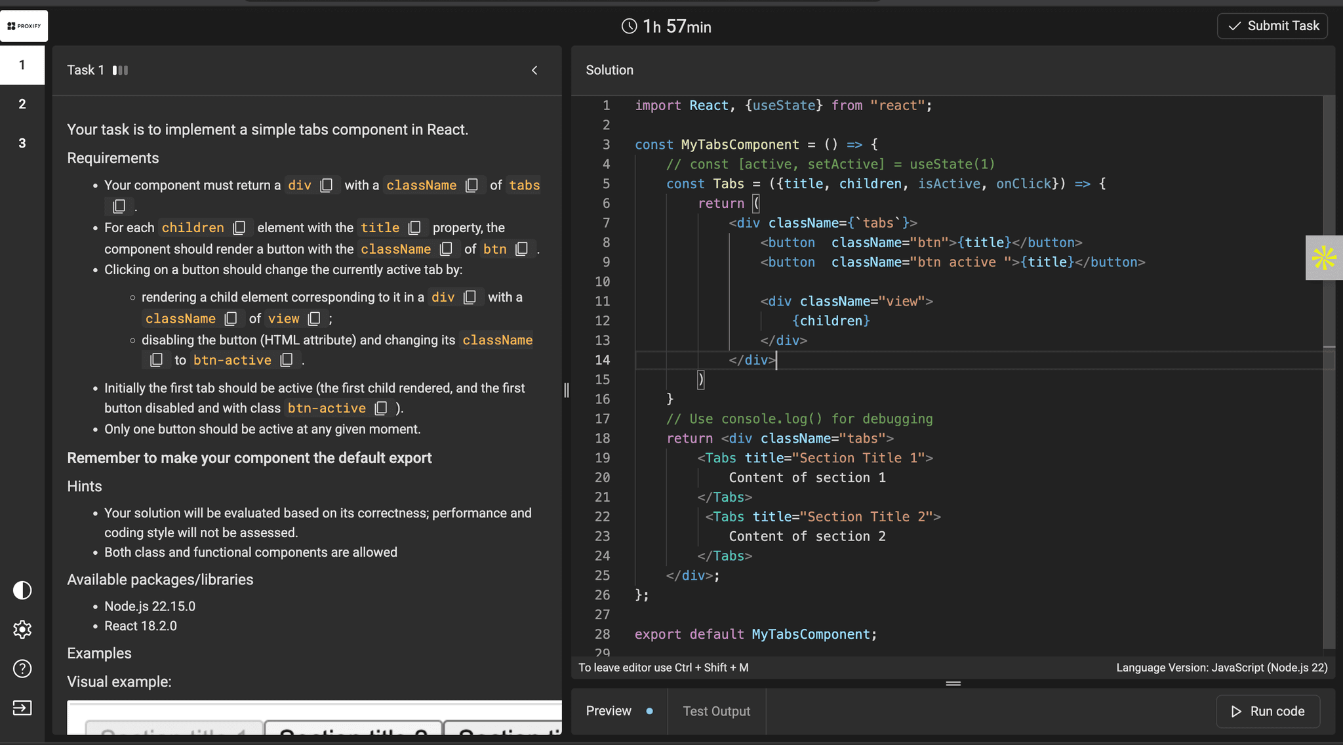
Task: Select the Preview tab
Action: point(609,711)
